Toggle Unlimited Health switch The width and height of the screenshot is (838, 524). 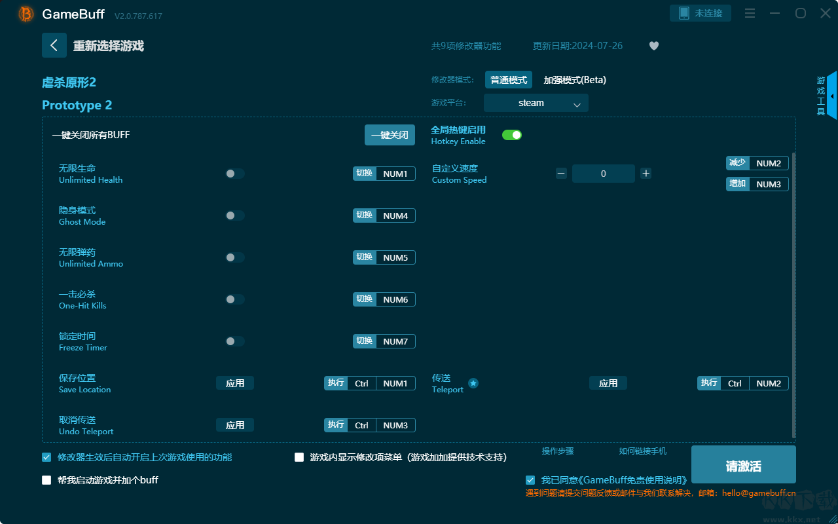tap(234, 174)
